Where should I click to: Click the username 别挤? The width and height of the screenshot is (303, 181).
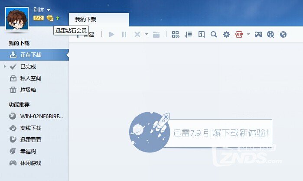(x=39, y=10)
